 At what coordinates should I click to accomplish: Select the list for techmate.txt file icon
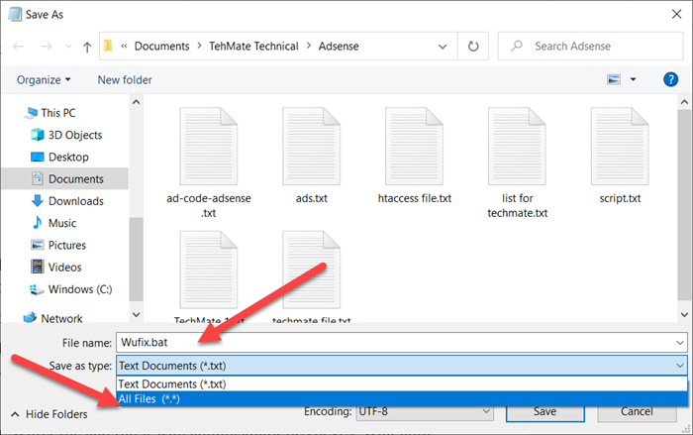pyautogui.click(x=517, y=146)
